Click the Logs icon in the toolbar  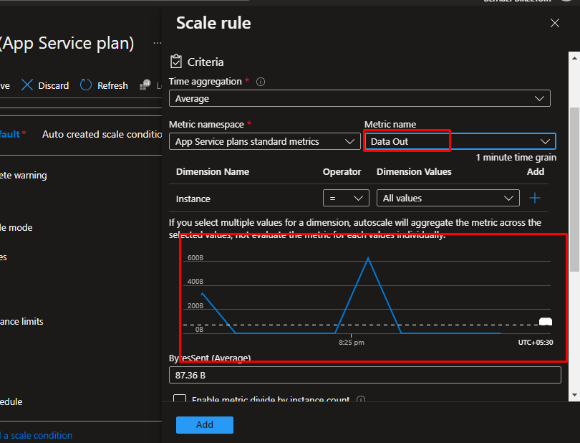click(x=145, y=85)
